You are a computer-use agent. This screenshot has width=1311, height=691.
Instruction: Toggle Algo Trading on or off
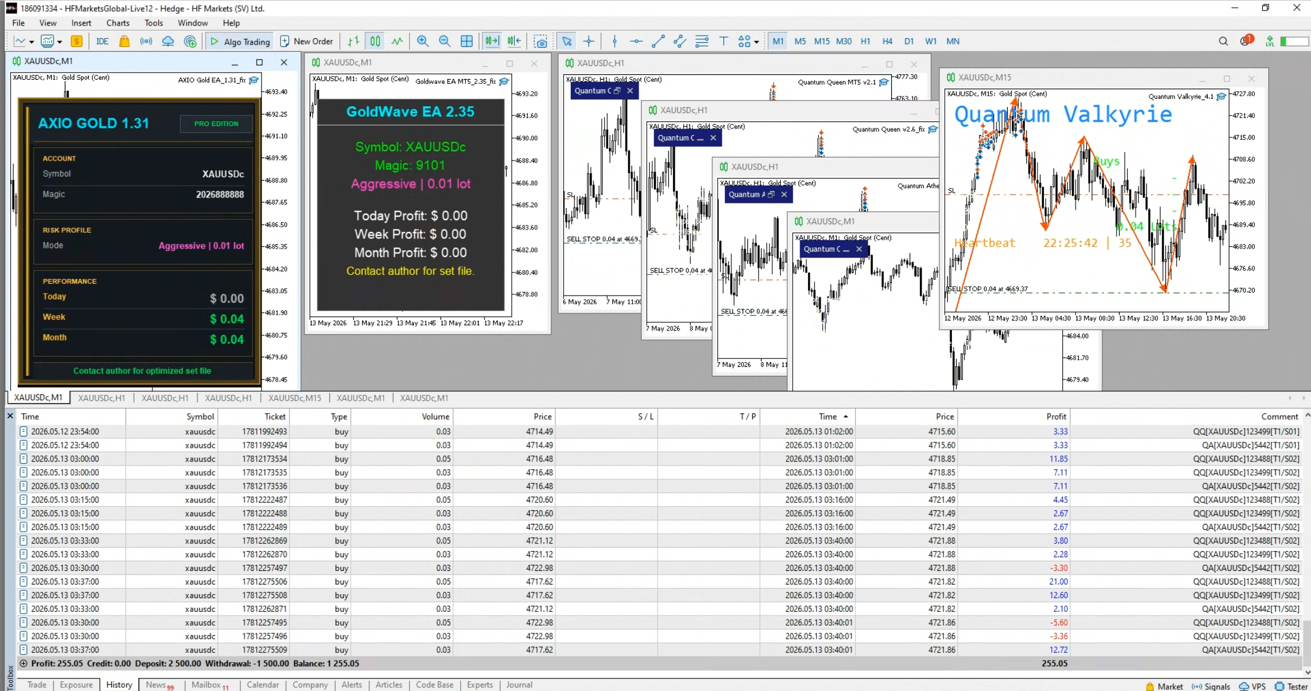pyautogui.click(x=241, y=41)
